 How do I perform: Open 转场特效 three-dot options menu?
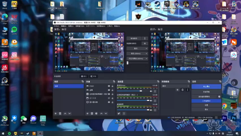point(145,38)
